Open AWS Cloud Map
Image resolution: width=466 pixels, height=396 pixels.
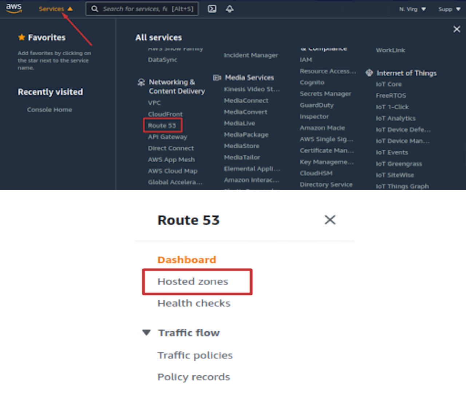click(173, 171)
